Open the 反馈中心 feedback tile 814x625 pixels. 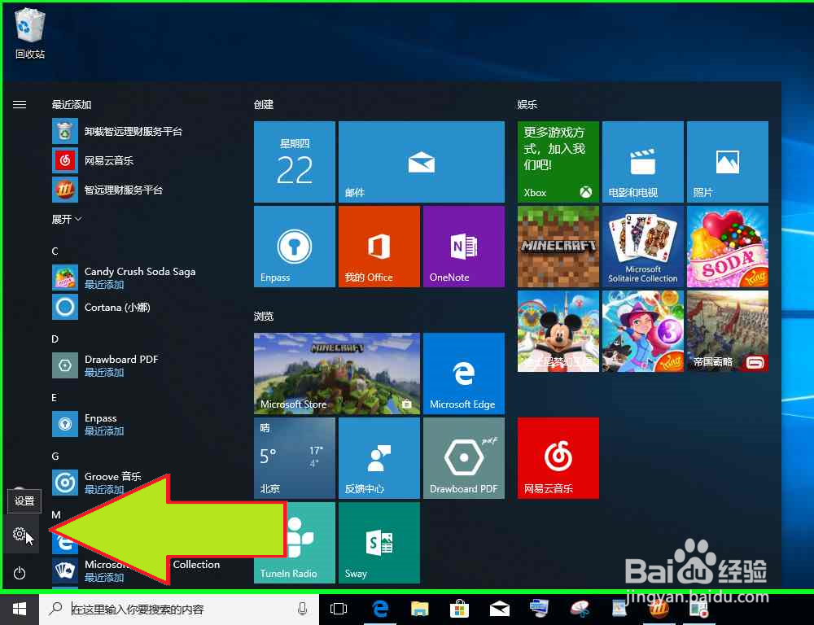click(x=379, y=458)
